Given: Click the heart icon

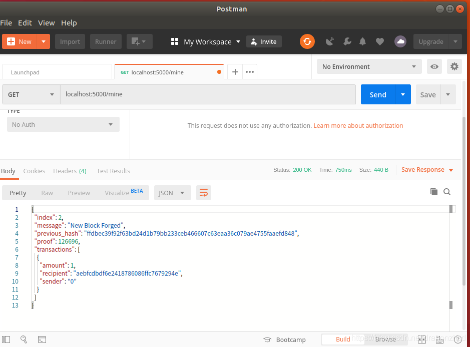Looking at the screenshot, I should [x=380, y=41].
